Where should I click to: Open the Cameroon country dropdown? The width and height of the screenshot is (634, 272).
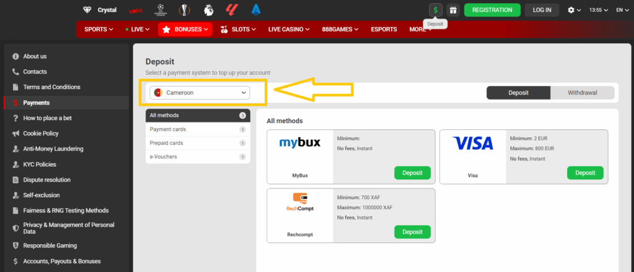point(199,93)
